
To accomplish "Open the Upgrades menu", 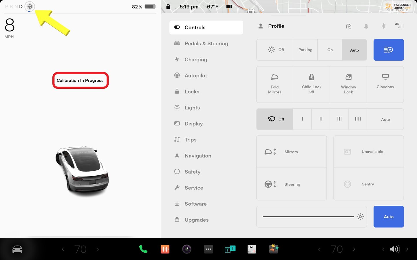I will [206, 220].
